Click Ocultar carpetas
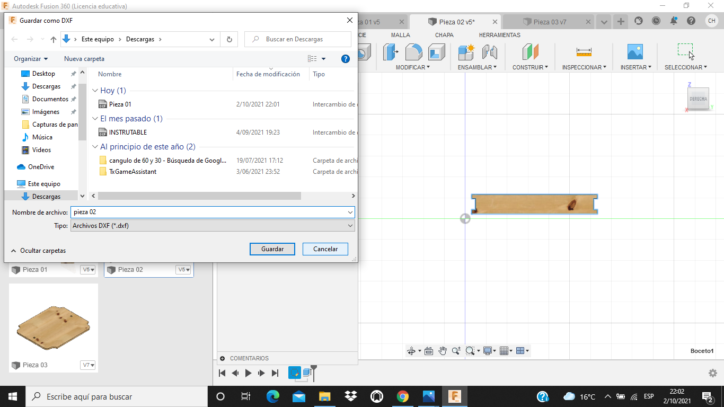The width and height of the screenshot is (724, 407). [x=39, y=251]
